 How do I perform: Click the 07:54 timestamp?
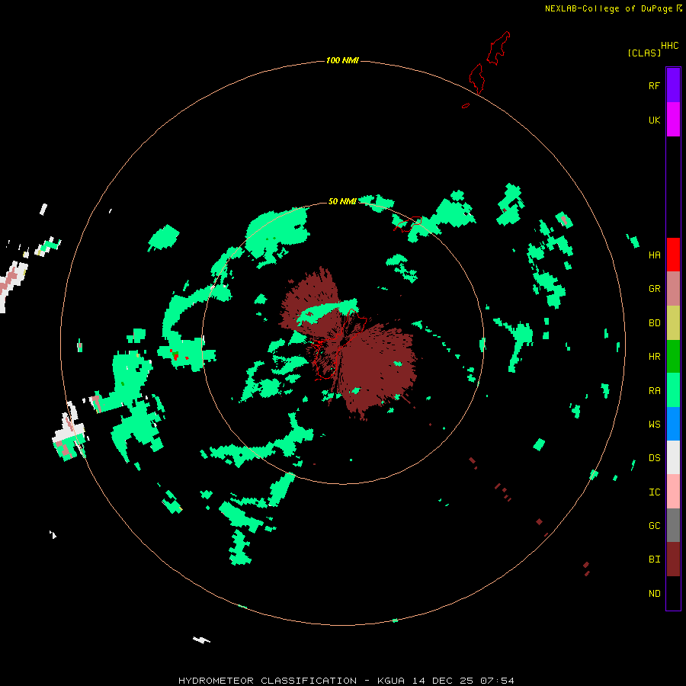(497, 681)
